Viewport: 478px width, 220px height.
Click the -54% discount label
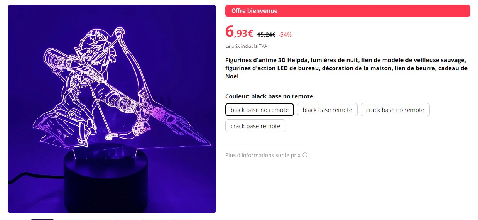point(285,34)
